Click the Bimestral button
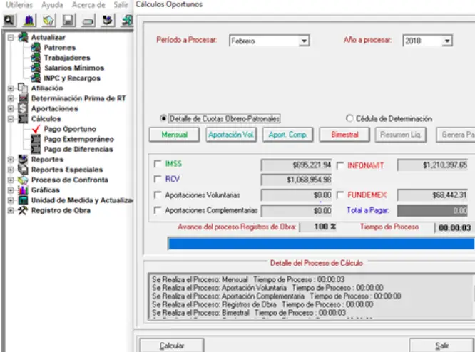Screen dimensions: 475x352 (x=344, y=135)
